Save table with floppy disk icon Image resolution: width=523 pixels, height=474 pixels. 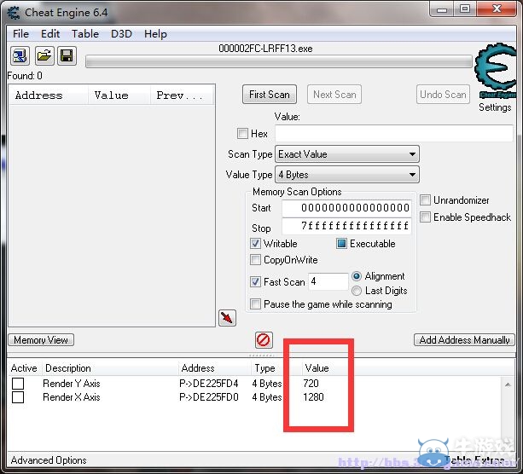point(67,55)
